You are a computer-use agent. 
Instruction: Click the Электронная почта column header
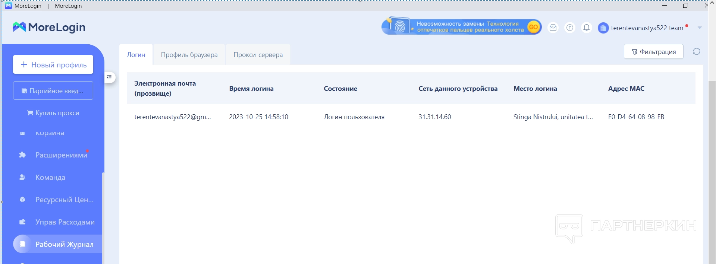pyautogui.click(x=165, y=88)
